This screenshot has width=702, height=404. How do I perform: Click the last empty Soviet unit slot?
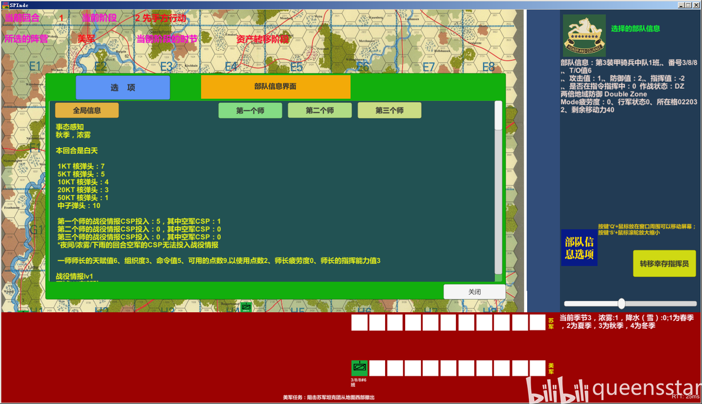(537, 323)
